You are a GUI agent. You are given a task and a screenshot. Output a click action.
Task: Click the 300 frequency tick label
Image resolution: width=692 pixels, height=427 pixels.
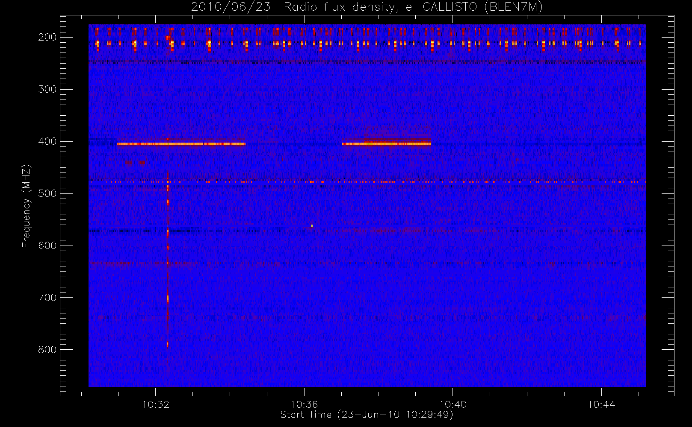tap(47, 89)
